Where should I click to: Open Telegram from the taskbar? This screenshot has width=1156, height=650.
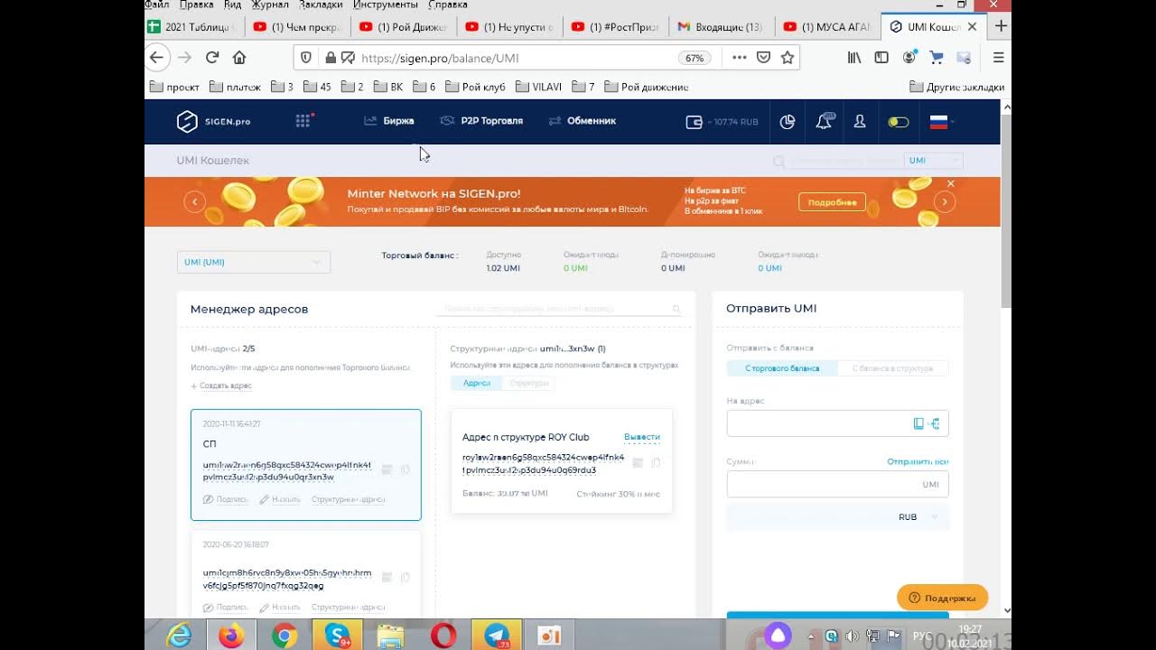(497, 636)
